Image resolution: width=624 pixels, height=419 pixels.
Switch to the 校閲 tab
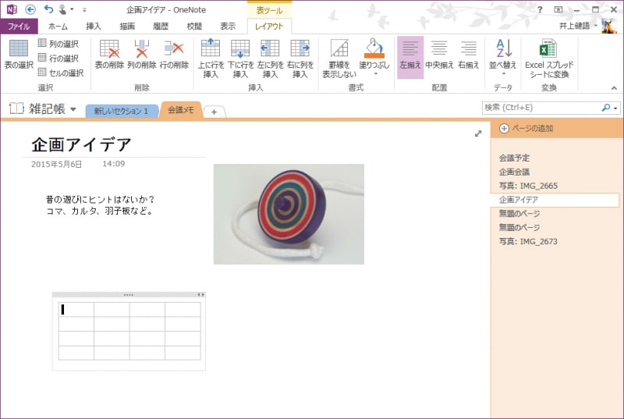coord(194,27)
